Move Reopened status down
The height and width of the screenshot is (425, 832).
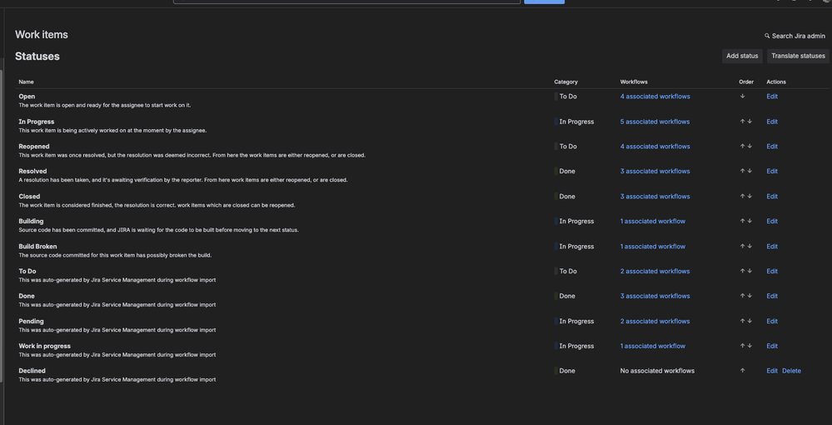coord(750,146)
